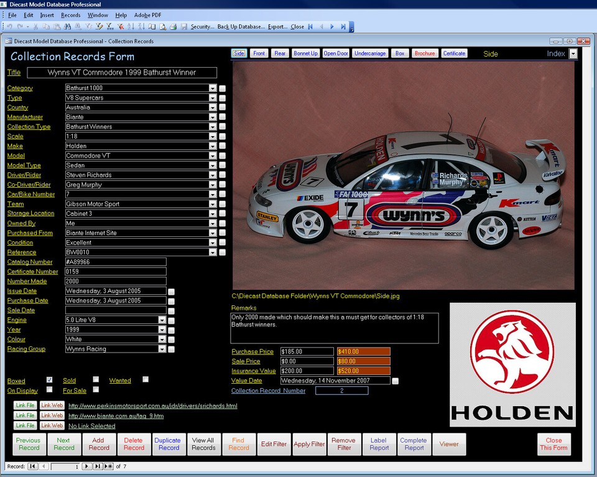Click the Print icon in toolbar
597x477 pixels.
[174, 27]
